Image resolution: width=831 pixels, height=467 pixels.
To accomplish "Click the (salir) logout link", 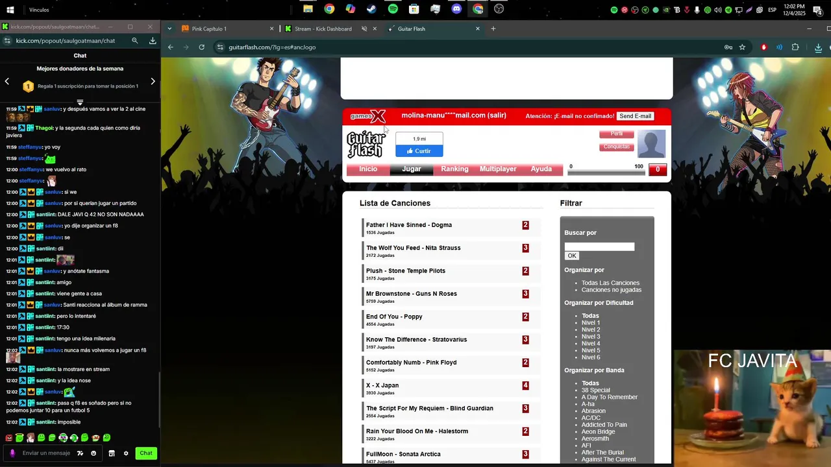I will (x=497, y=115).
